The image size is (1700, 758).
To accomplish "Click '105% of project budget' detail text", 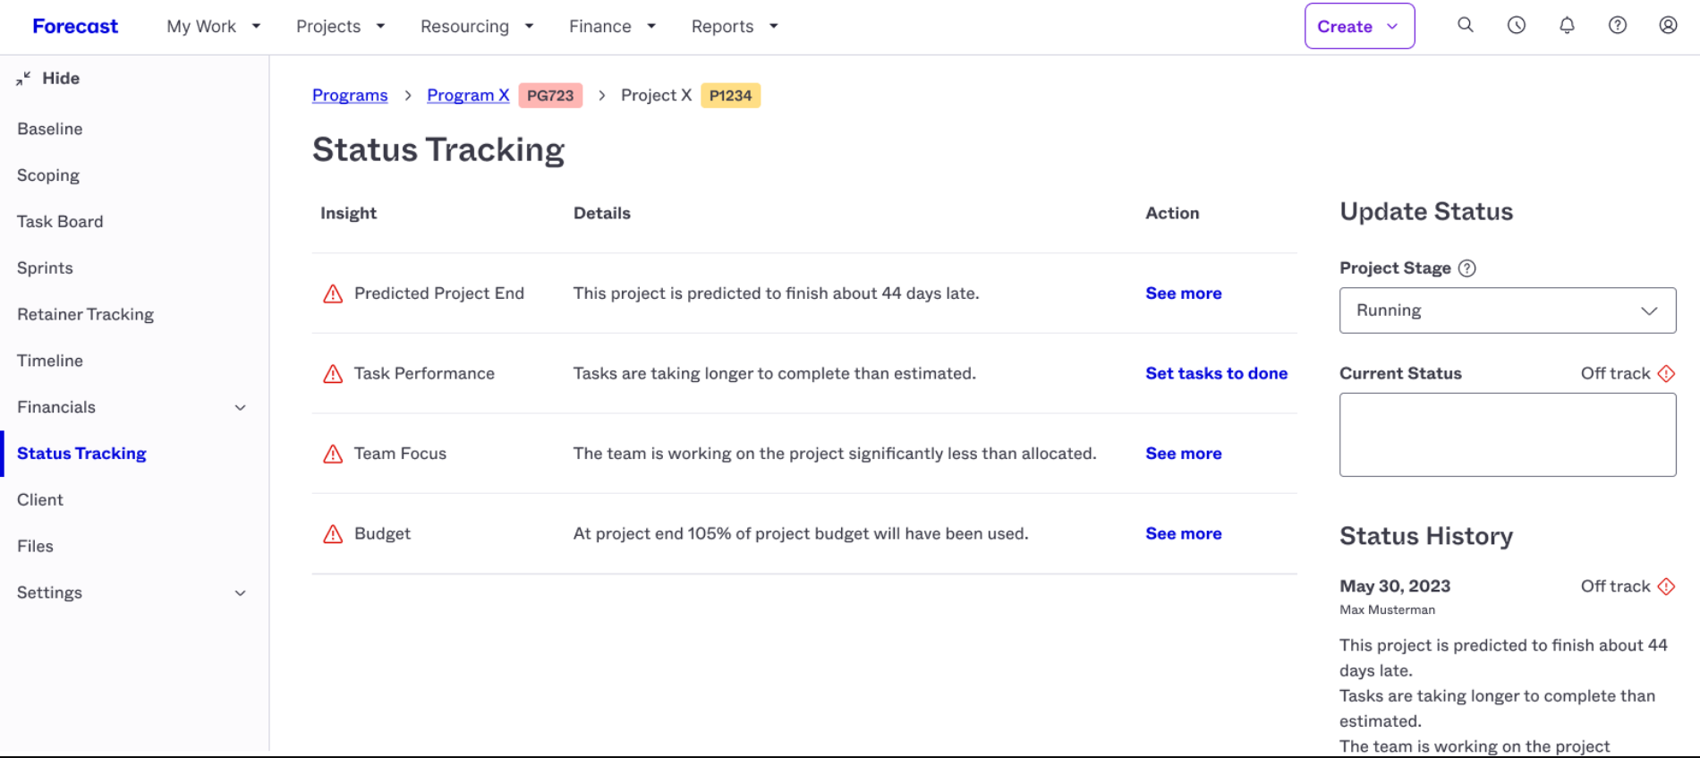I will coord(778,533).
